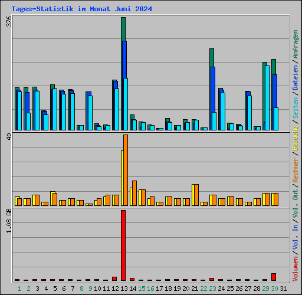Click day label "1" on the x-axis
This screenshot has width=302, height=295.
(19, 289)
